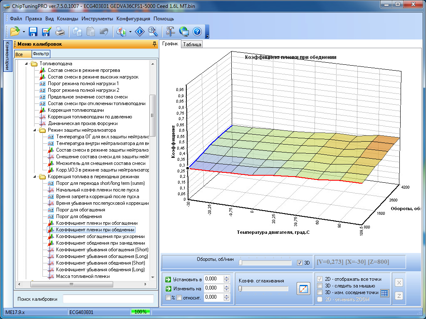Click the Print toolbar icon
Screen dimensions: 426x319
(60, 32)
